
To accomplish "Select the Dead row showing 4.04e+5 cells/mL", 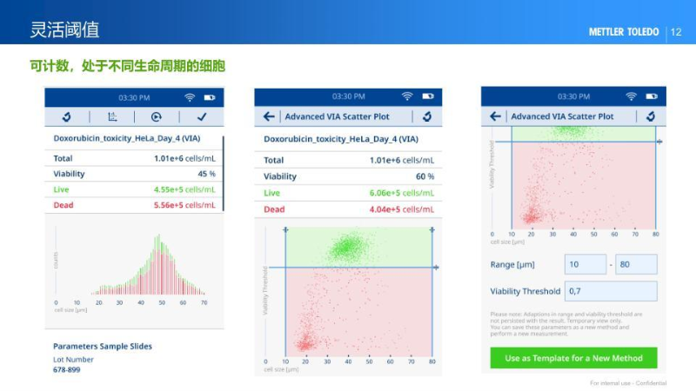I will click(348, 209).
